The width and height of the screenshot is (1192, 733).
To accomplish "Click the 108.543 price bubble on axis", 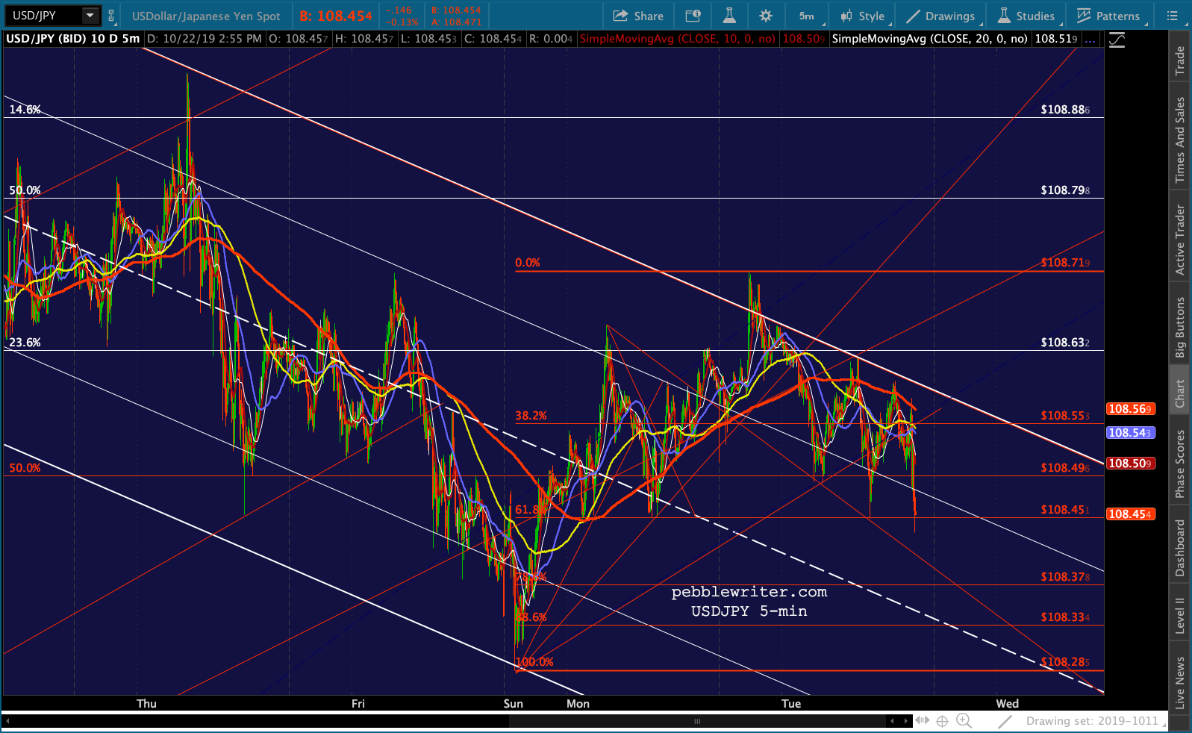I will click(x=1130, y=433).
